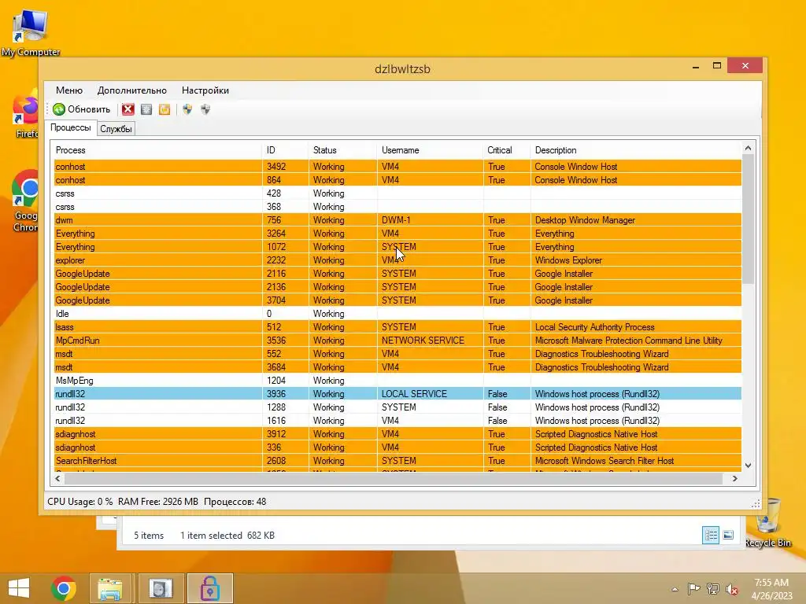
Task: Click the RAM Free status bar text
Action: point(157,501)
